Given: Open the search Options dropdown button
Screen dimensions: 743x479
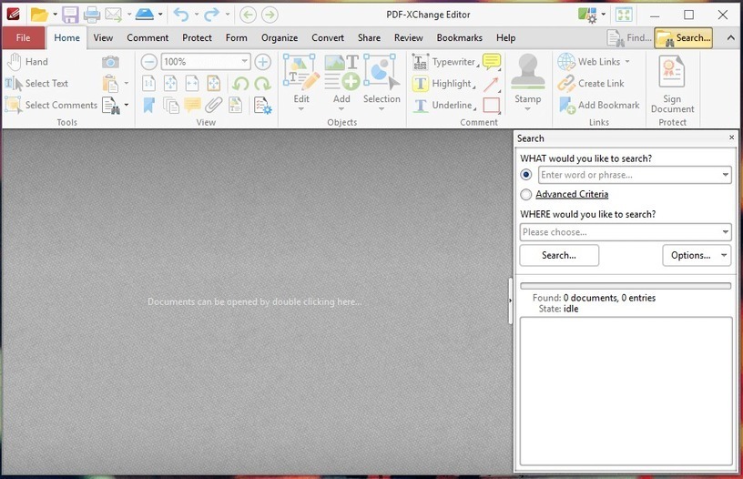Looking at the screenshot, I should [696, 255].
